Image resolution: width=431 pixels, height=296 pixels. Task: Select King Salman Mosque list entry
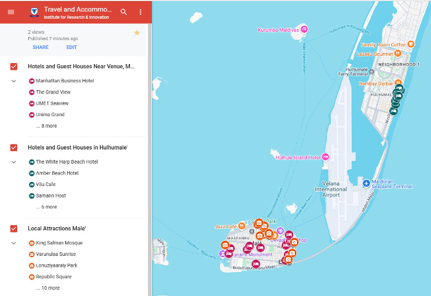tap(59, 243)
